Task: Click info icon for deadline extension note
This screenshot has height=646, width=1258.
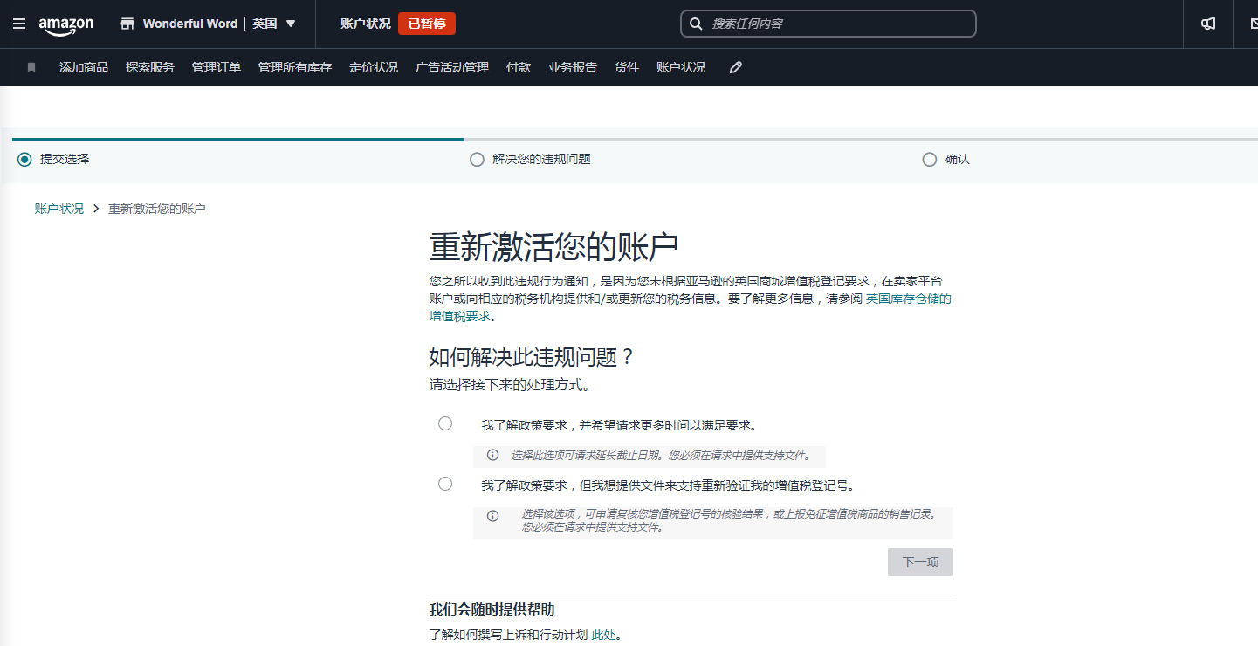Action: [493, 455]
